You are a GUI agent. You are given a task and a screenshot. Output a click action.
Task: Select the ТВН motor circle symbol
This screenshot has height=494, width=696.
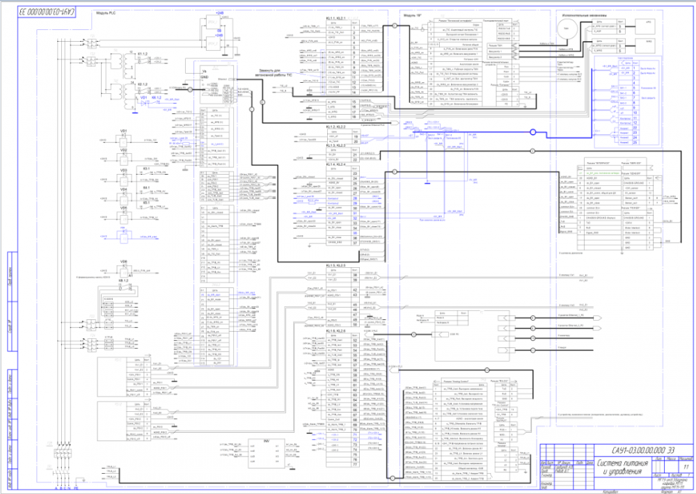click(x=566, y=28)
